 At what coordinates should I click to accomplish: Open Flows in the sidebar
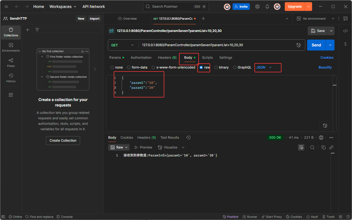pyautogui.click(x=11, y=63)
